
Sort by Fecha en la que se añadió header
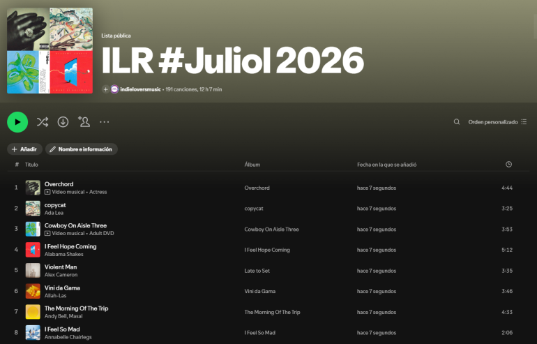[386, 165]
